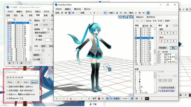Open 文件(F) menu in TransformView
Viewport: 191px width, 107px height.
[59, 9]
